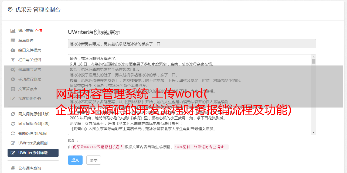Screen dimensions: 347x173
Task: Click the generated title field about 范冰冰
Action: (192, 44)
